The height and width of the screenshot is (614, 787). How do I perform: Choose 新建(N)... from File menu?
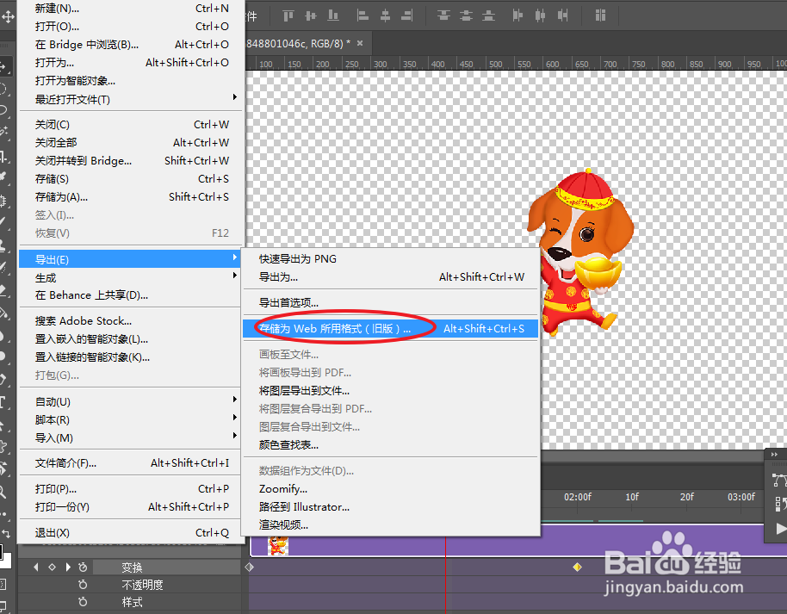(131, 9)
